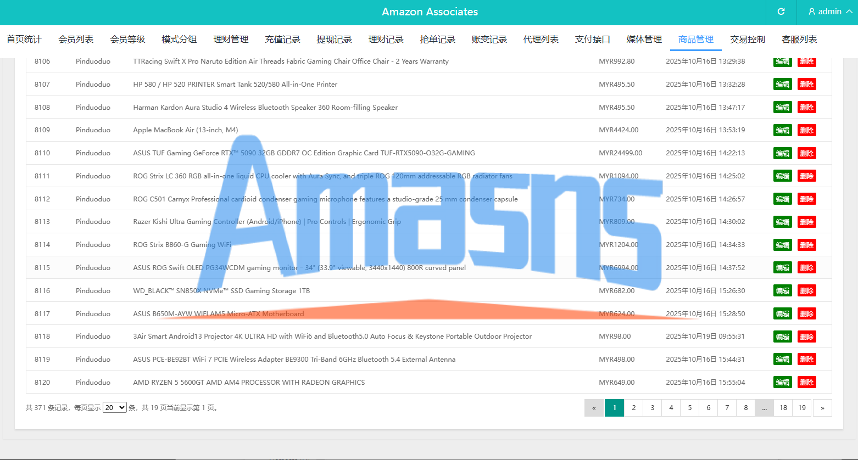This screenshot has width=858, height=460.
Task: Delete product 8112 ROG Carnyx microphone
Action: 807,199
